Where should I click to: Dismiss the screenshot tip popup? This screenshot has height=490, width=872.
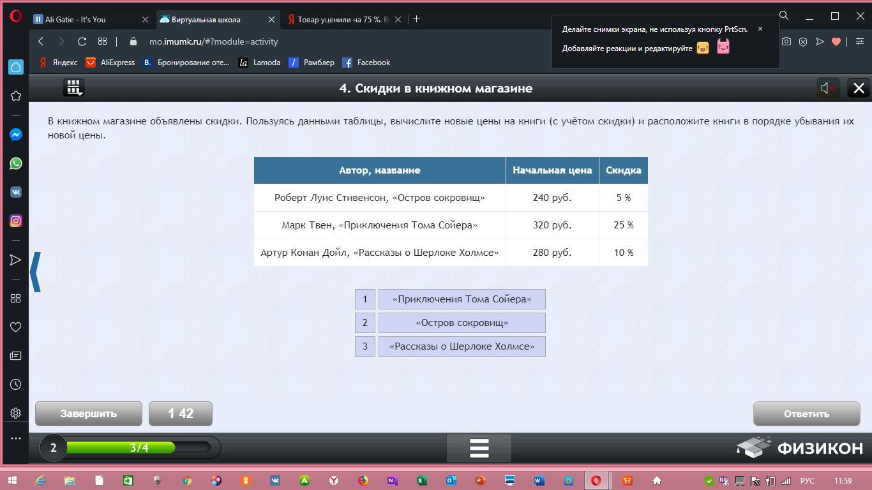pyautogui.click(x=760, y=29)
